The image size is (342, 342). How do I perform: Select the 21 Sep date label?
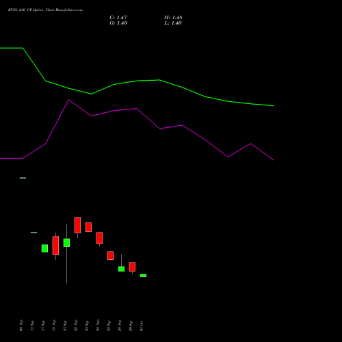pyautogui.click(x=65, y=326)
